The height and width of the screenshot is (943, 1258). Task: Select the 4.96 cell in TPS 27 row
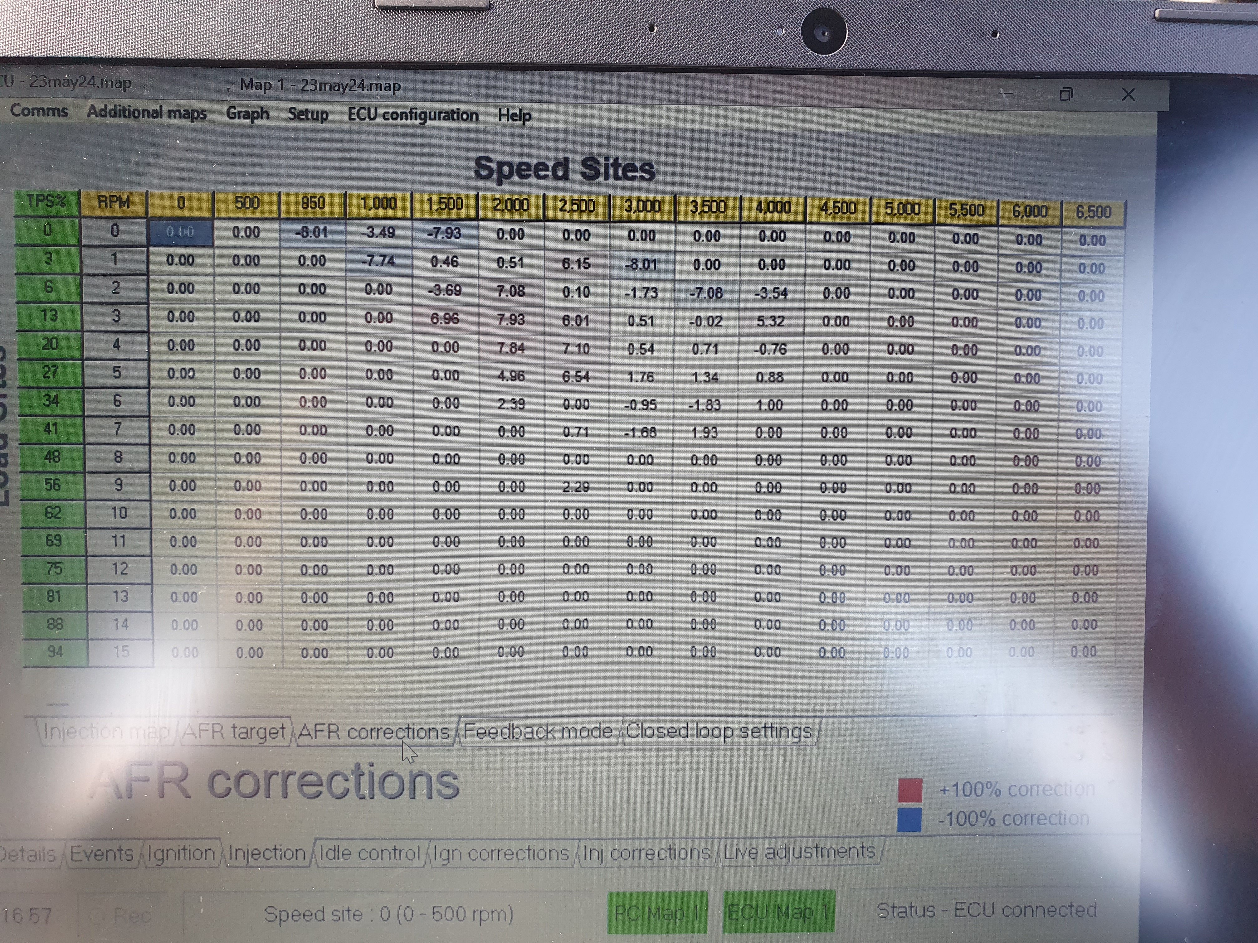[511, 376]
